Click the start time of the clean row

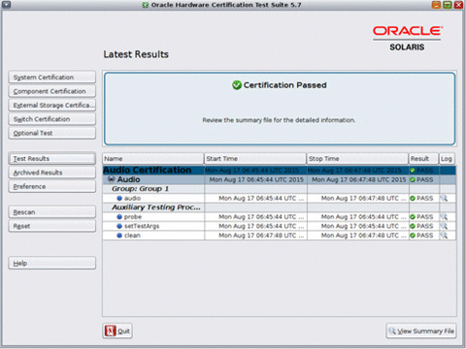[x=261, y=236]
